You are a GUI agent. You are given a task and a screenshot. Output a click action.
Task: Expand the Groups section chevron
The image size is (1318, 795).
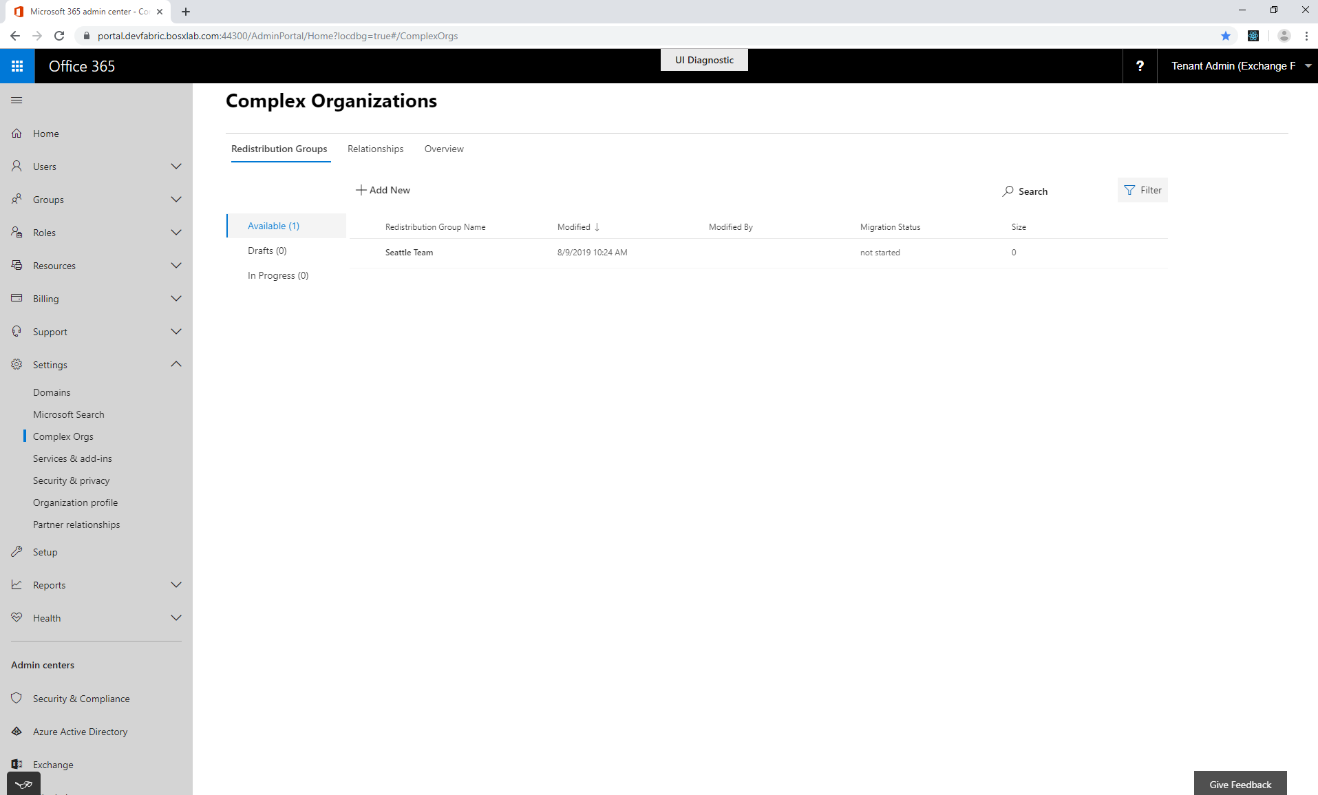point(176,200)
